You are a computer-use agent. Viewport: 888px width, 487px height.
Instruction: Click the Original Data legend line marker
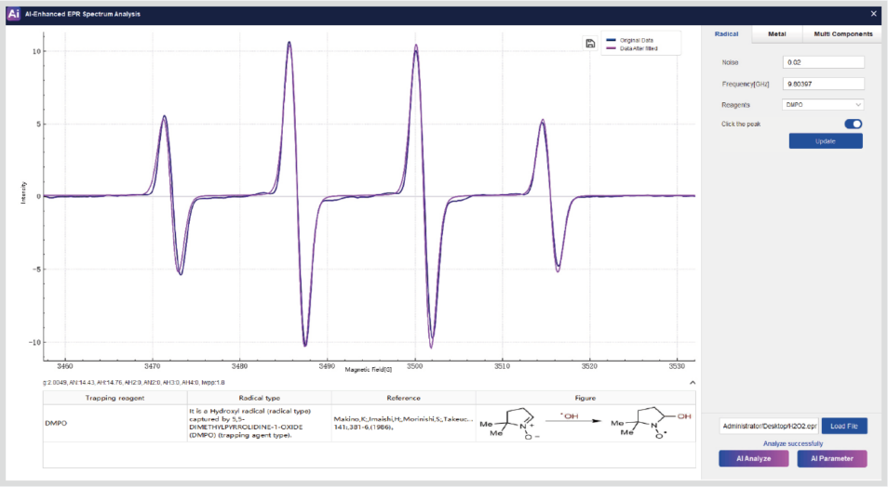[x=612, y=40]
